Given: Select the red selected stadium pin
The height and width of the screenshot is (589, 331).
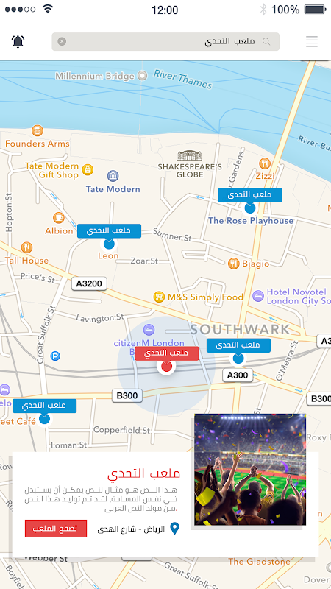Looking at the screenshot, I should [x=166, y=366].
